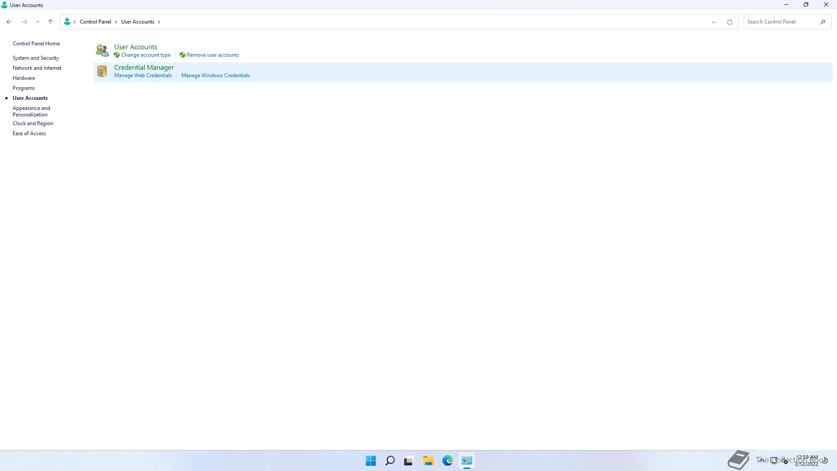
Task: Click the Credential Manager safe icon
Action: pos(102,71)
